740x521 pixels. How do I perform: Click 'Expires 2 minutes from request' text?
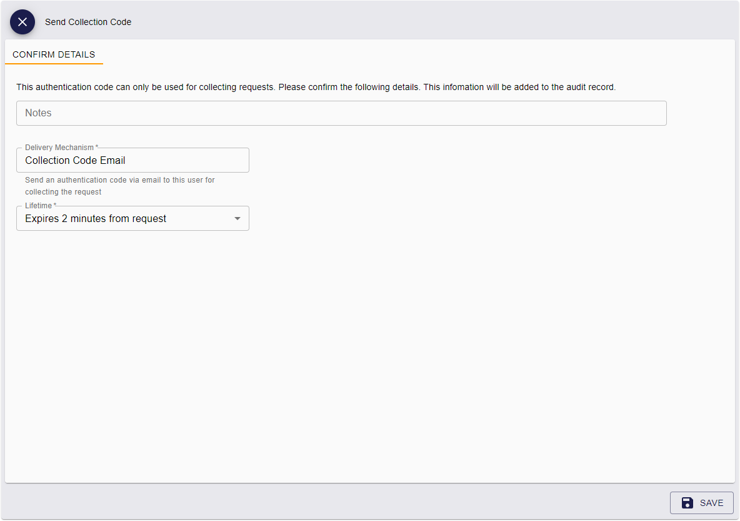[96, 218]
